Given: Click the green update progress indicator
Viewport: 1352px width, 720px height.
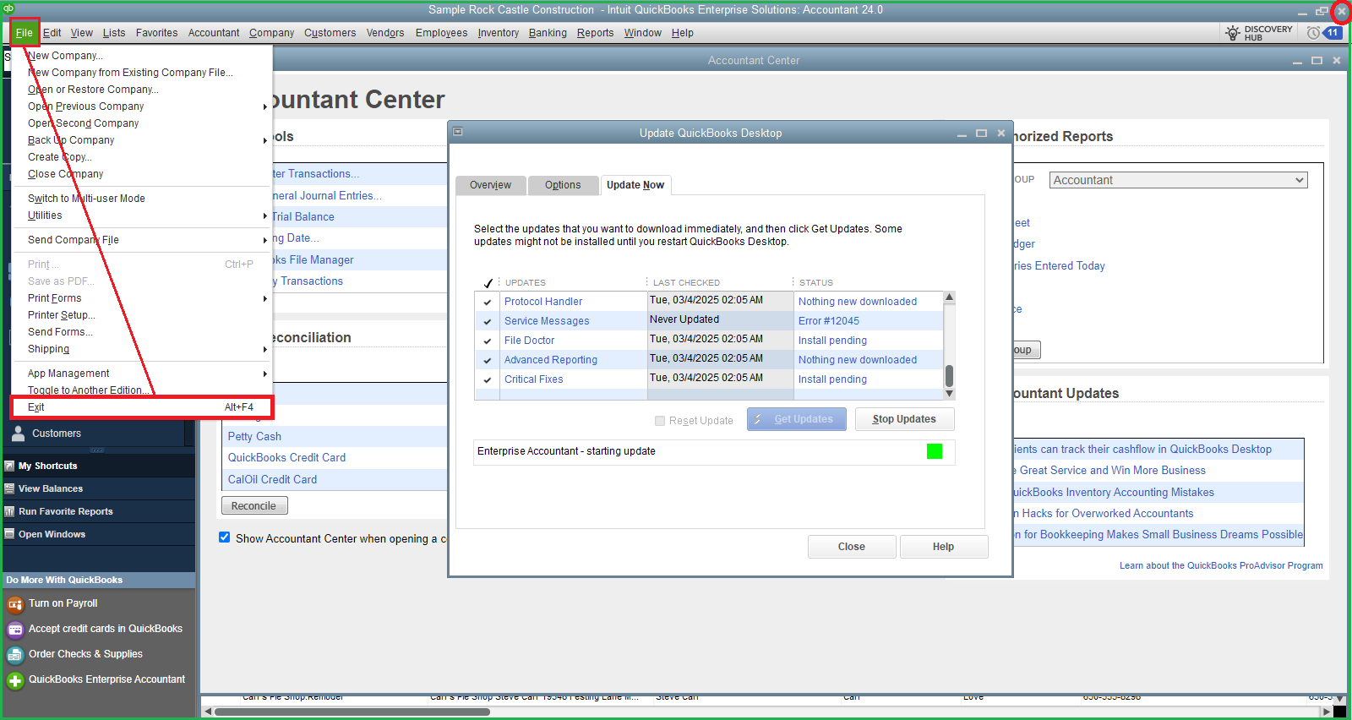Looking at the screenshot, I should (x=935, y=451).
